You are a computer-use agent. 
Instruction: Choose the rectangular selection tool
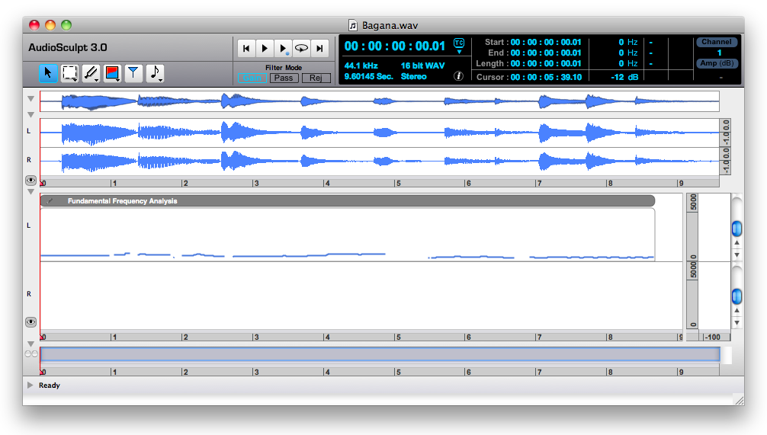tap(69, 73)
